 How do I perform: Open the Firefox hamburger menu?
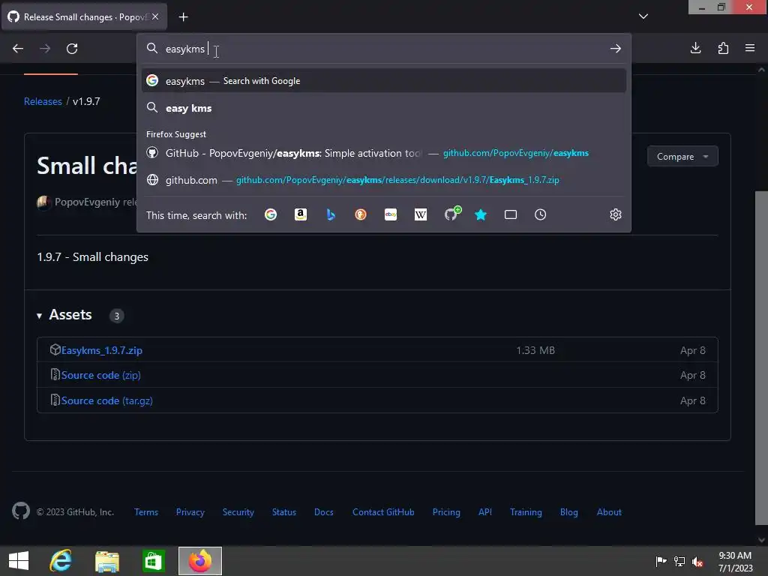(750, 48)
